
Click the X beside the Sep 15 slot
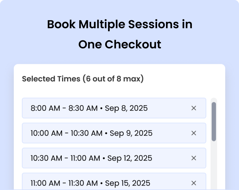point(194,183)
